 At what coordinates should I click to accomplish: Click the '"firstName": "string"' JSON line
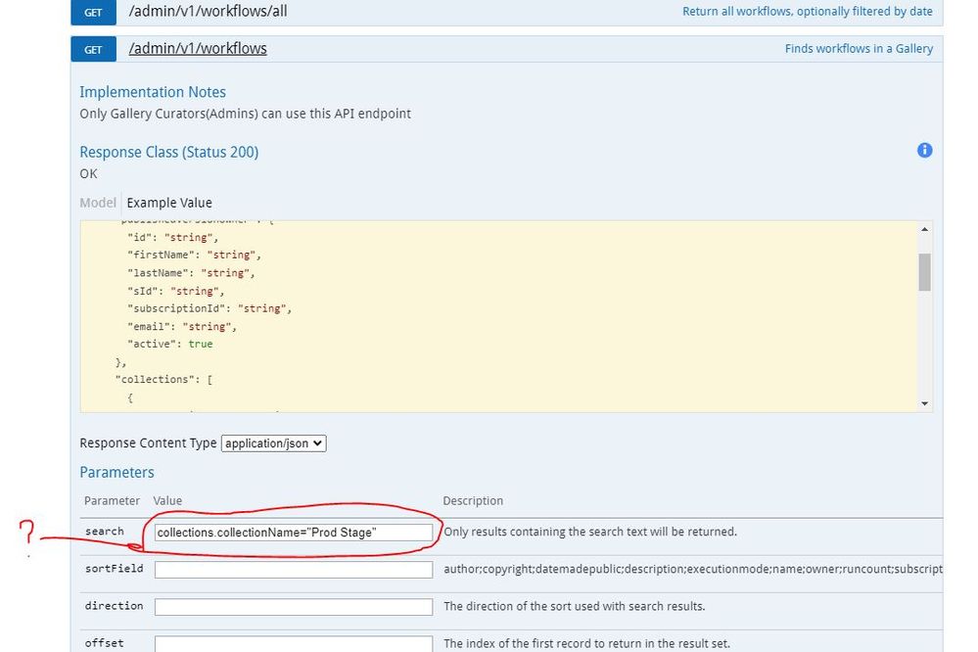point(194,255)
